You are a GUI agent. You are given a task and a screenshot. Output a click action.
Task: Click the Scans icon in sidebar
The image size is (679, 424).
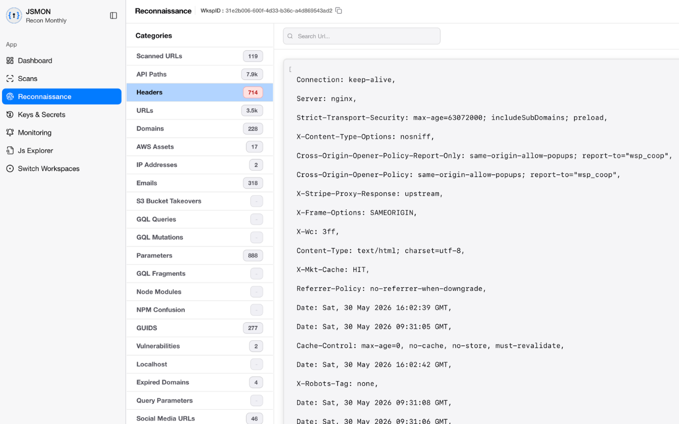point(10,78)
